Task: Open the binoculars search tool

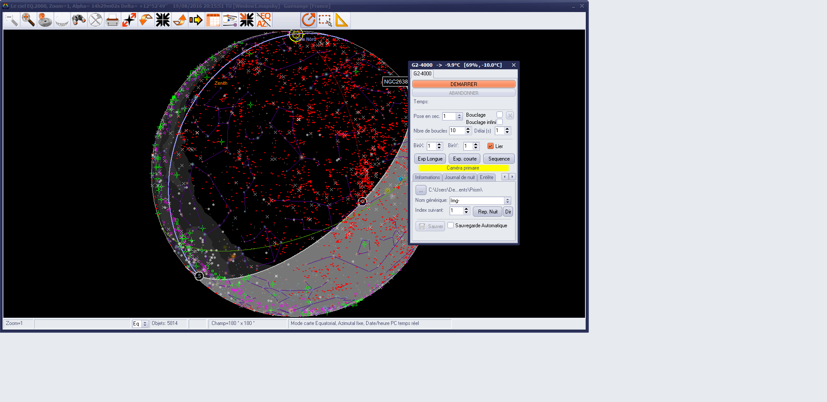Action: 79,20
